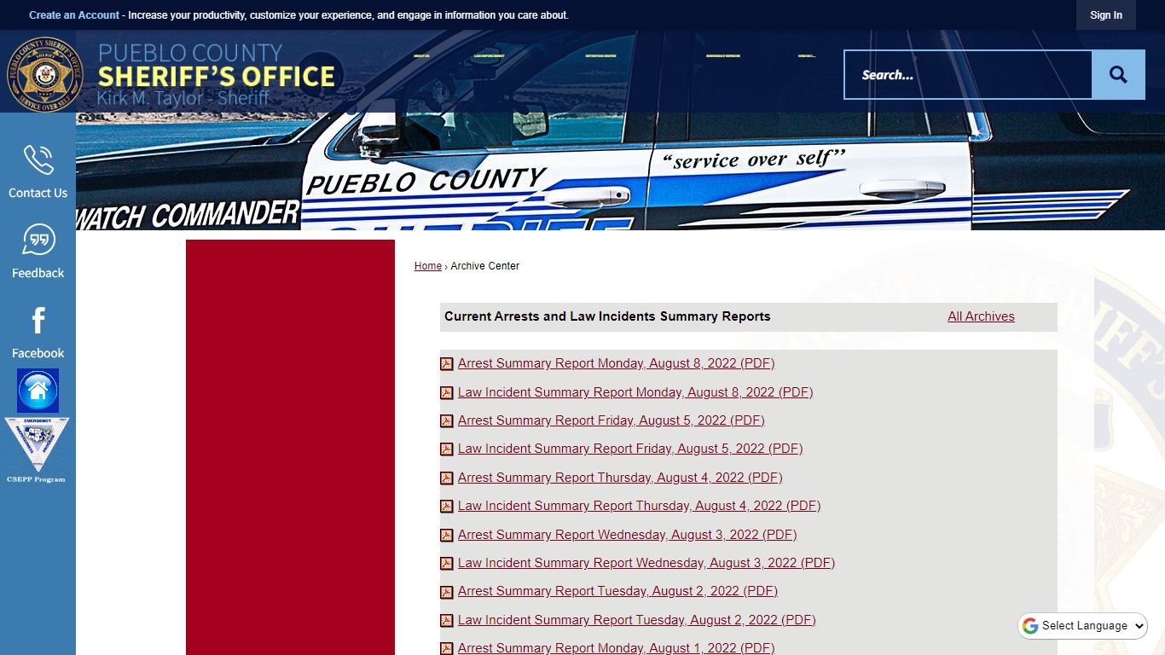Open Law Incident Summary Report Tuesday, August 2
Viewport: 1165px width, 655px height.
click(x=637, y=620)
